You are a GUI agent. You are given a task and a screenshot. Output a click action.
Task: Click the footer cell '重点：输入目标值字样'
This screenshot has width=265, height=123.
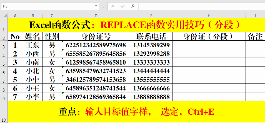tap(136, 112)
